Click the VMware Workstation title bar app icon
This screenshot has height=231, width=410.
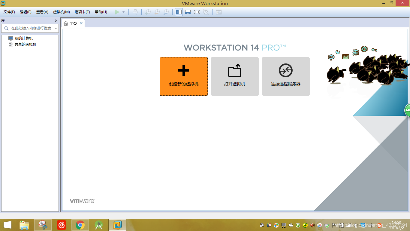[3, 3]
